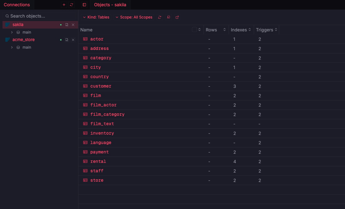Screen dimensions: 345x209
Task: Sort by Triggers column arrows
Action: tap(276, 29)
